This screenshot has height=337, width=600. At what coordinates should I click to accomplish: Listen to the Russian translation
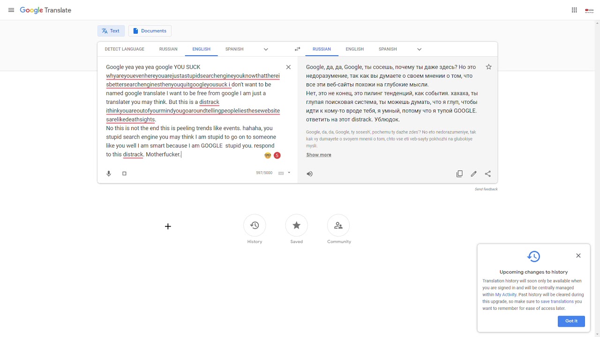point(309,174)
